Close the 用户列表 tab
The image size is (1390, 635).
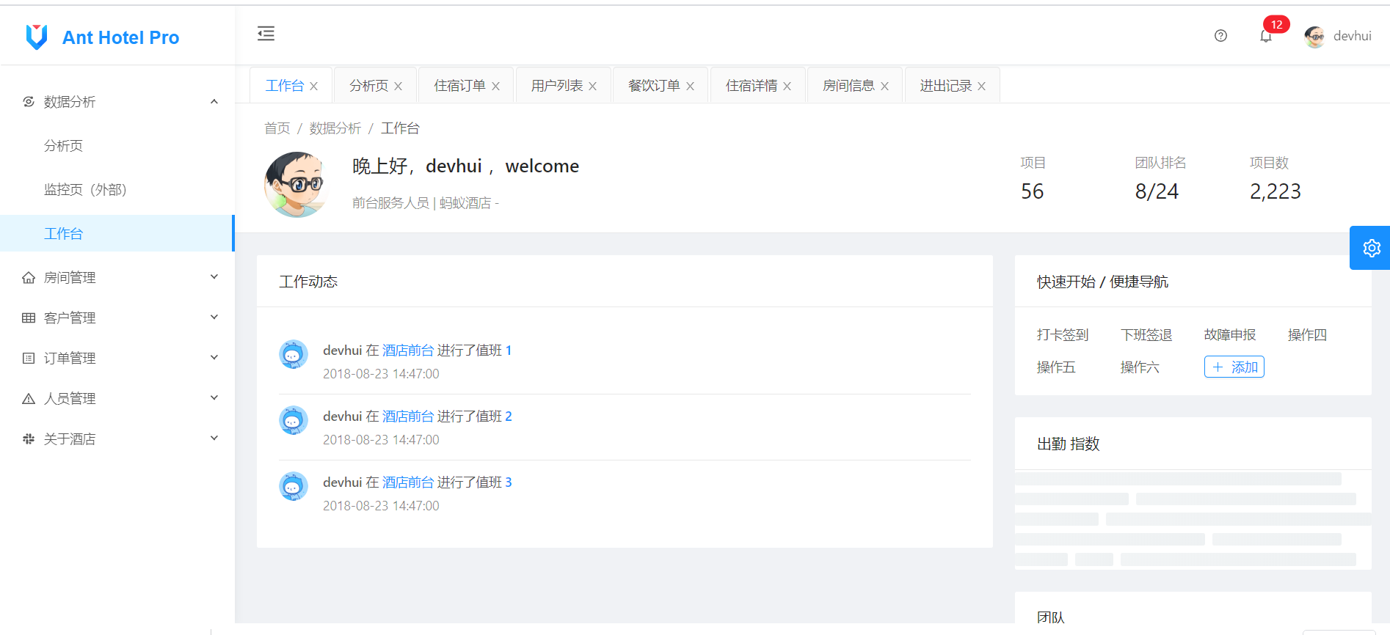593,87
